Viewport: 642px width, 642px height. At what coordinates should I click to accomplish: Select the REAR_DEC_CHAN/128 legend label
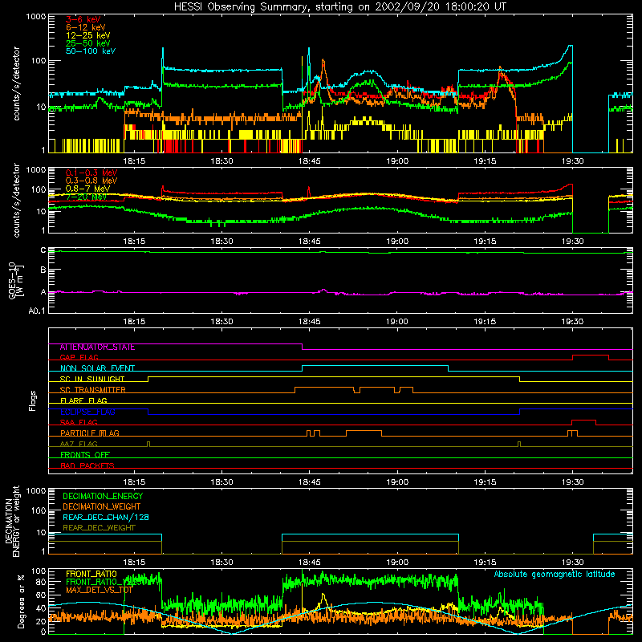[x=106, y=518]
